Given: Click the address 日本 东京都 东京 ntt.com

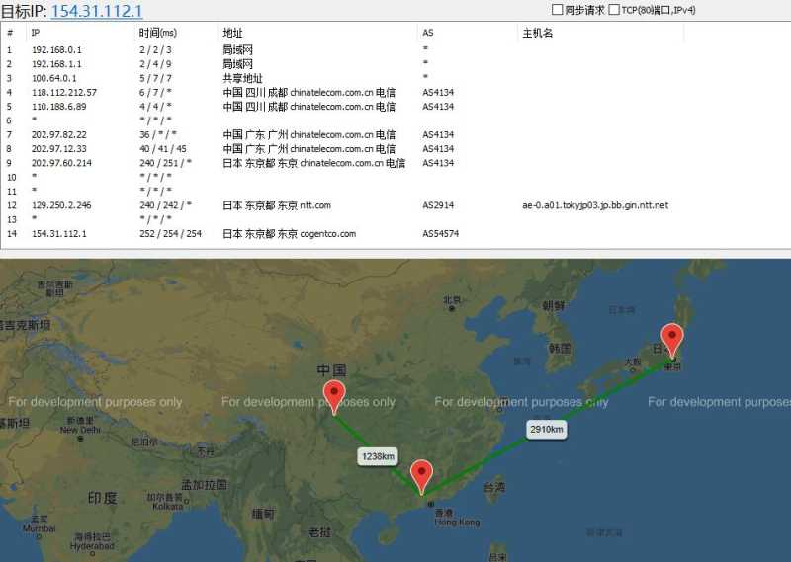Looking at the screenshot, I should tap(277, 205).
